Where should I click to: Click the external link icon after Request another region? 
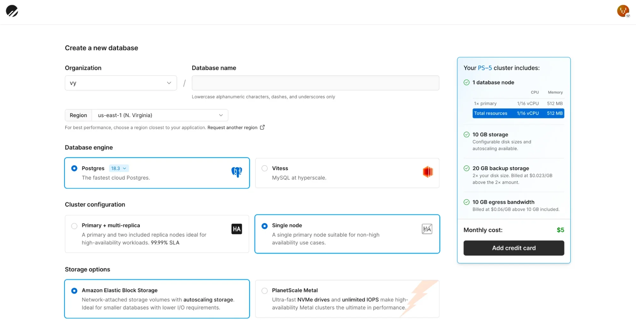coord(262,127)
